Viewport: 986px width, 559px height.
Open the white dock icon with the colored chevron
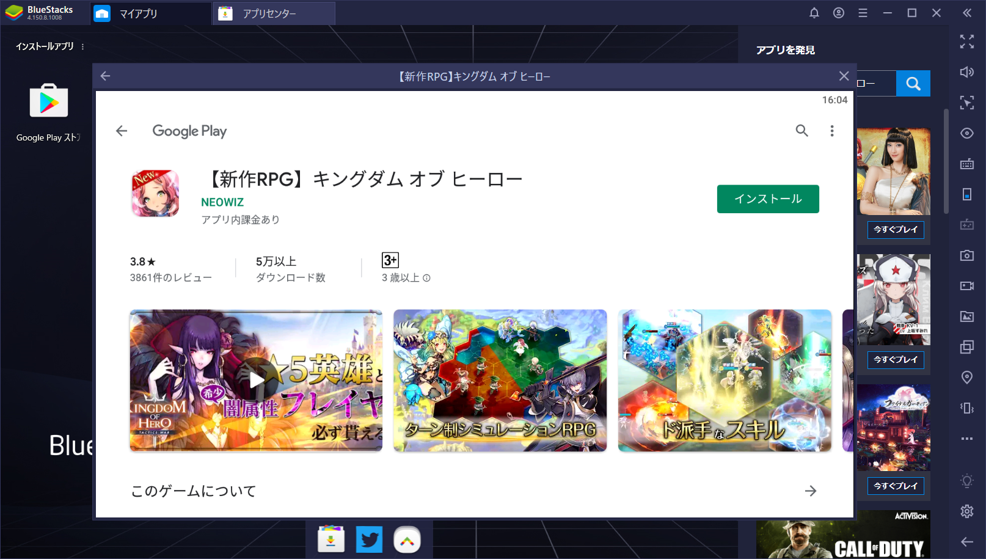coord(407,540)
